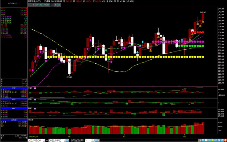
Task: Select the daily (日) chart period
Action: click(x=52, y=5)
